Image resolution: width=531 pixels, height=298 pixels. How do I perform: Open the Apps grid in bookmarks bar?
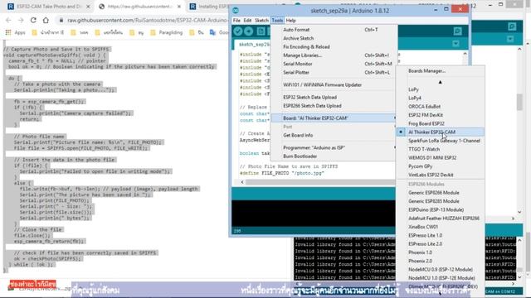coord(15,32)
